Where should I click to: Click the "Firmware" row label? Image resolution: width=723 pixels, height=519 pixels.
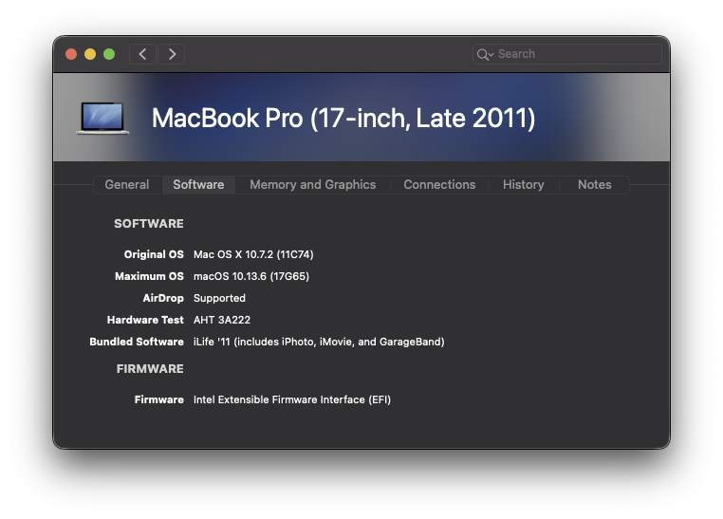159,399
